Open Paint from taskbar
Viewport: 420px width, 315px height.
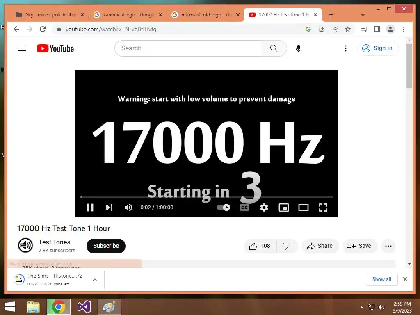[109, 307]
